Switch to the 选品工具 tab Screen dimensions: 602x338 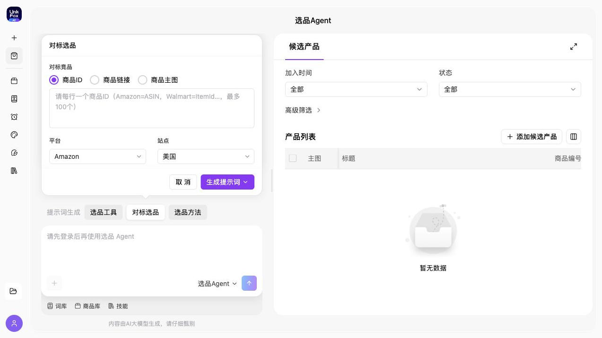pos(104,212)
